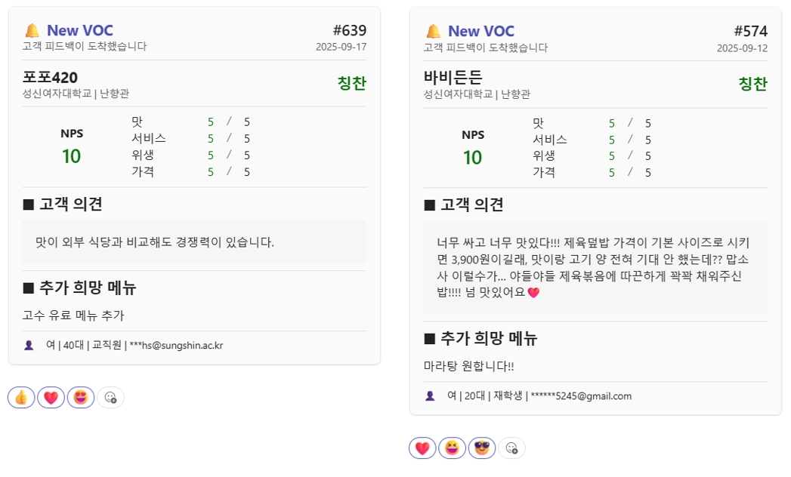Click the red heart reaction under card #574

click(x=422, y=448)
